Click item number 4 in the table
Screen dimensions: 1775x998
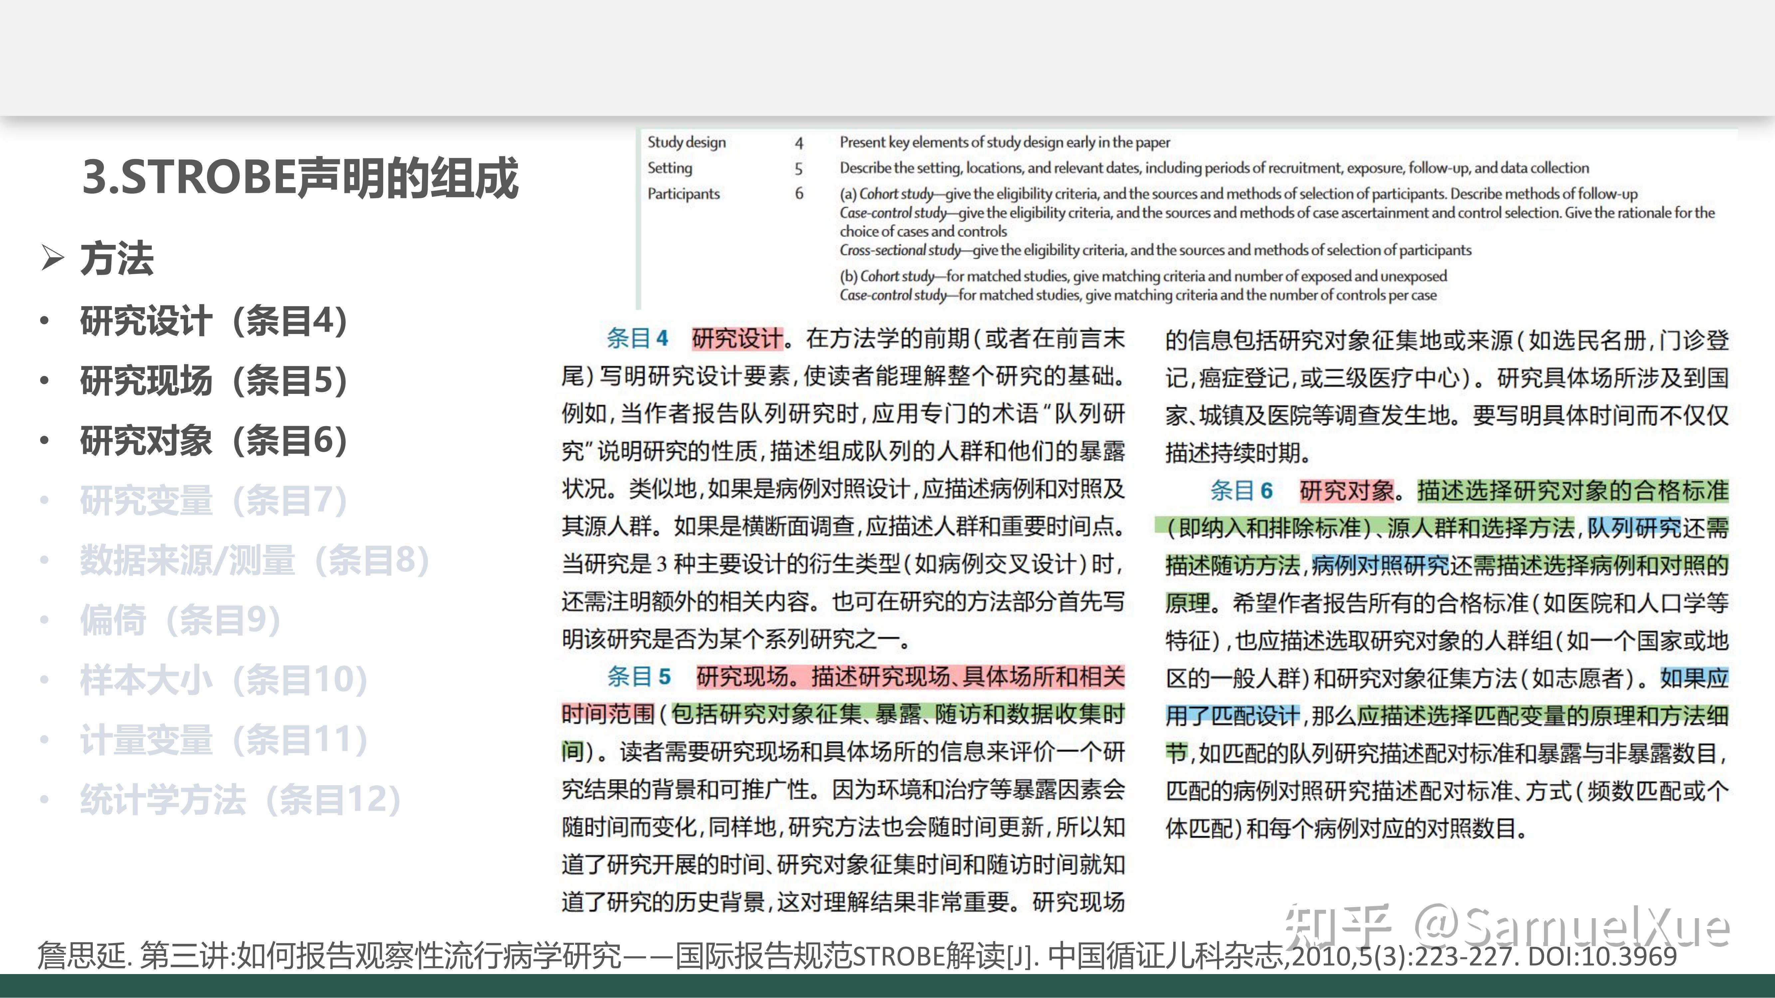(799, 143)
